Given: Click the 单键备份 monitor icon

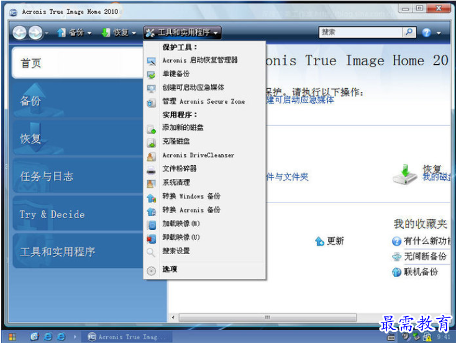Looking at the screenshot, I should (151, 75).
